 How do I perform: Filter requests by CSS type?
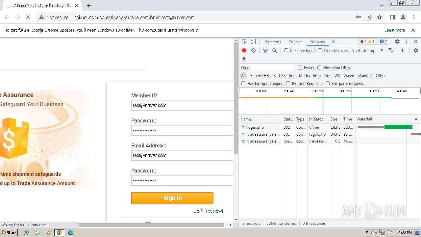click(x=282, y=76)
